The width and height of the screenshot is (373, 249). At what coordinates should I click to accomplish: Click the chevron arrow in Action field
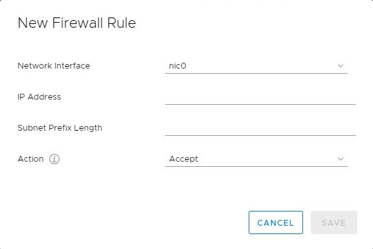[x=341, y=159]
